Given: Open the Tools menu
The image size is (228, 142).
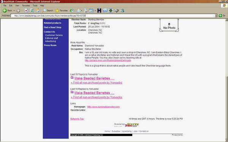Looking at the screenshot, I should tap(35, 6).
